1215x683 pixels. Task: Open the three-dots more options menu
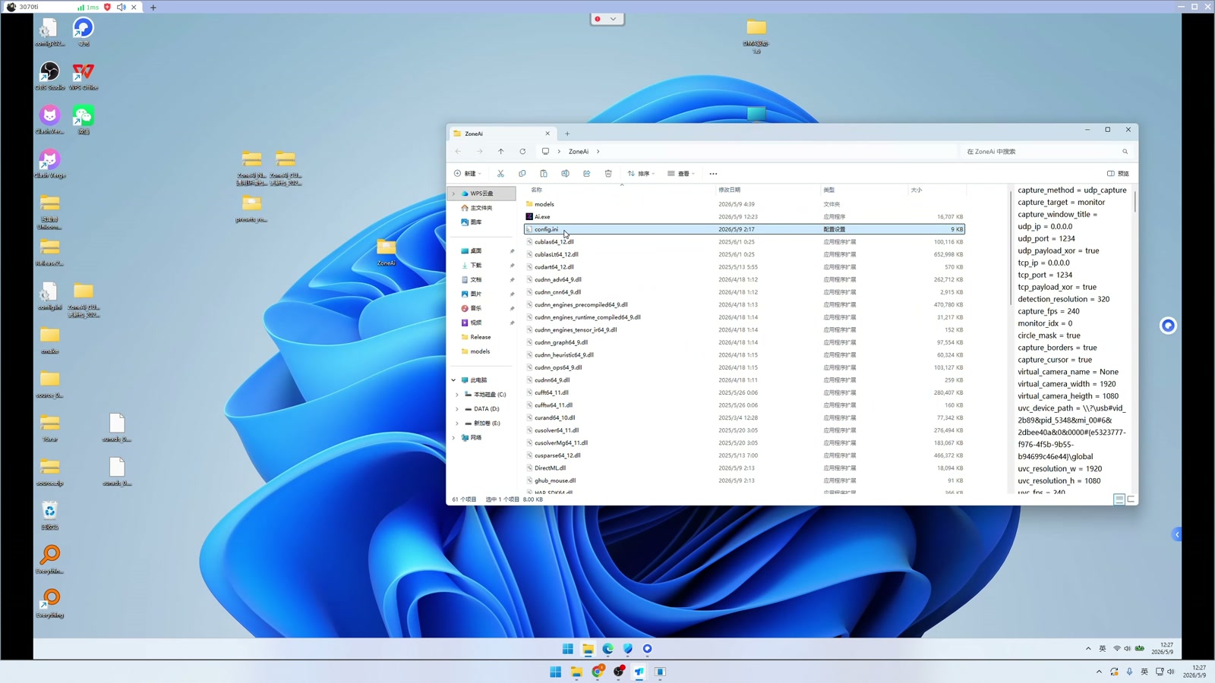pos(713,174)
